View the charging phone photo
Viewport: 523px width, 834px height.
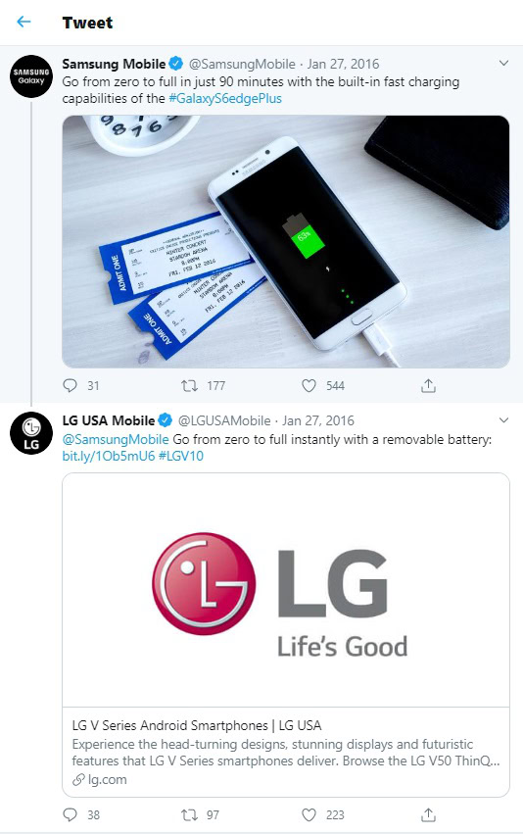point(286,241)
